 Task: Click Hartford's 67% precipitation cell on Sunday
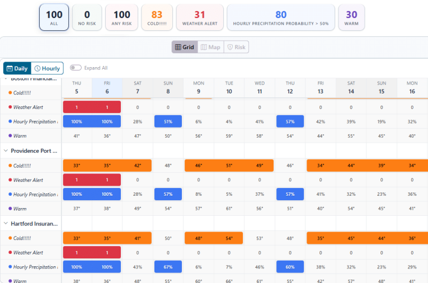click(x=168, y=267)
